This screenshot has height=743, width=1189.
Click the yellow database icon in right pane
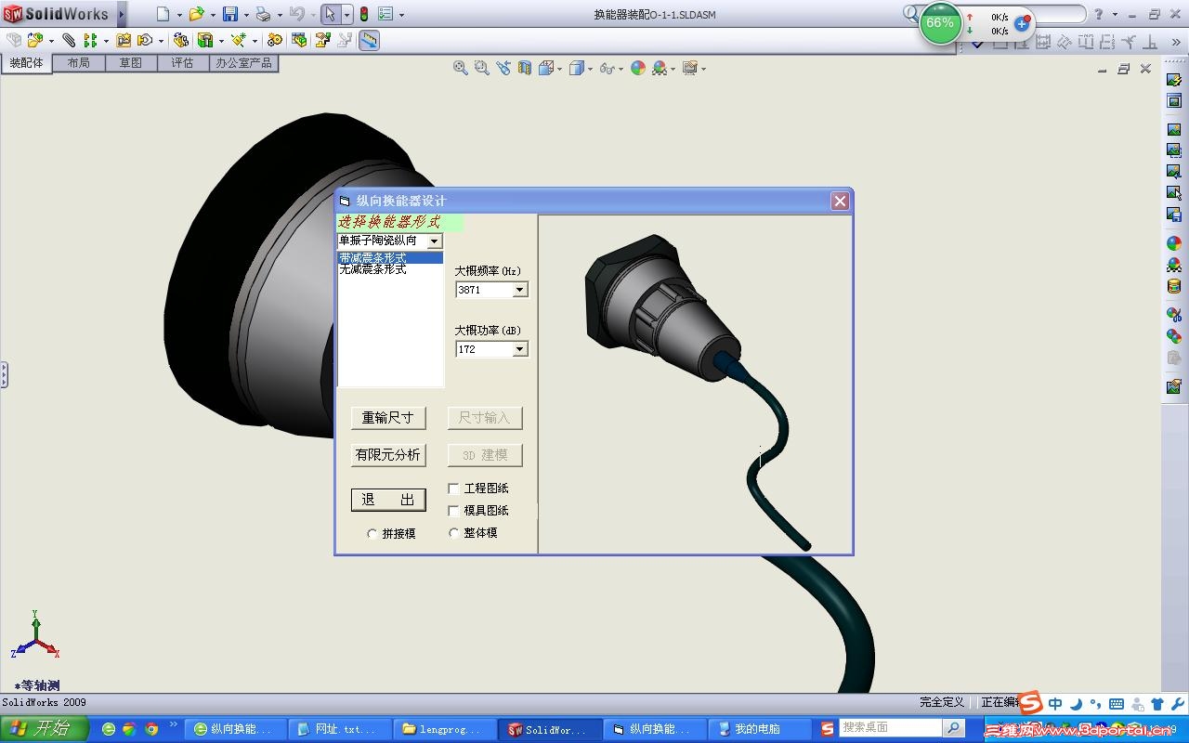[x=1174, y=287]
